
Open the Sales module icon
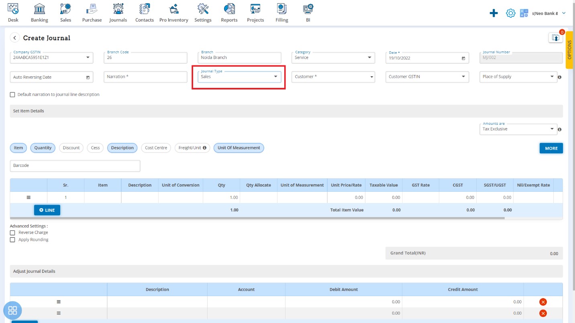tap(65, 8)
